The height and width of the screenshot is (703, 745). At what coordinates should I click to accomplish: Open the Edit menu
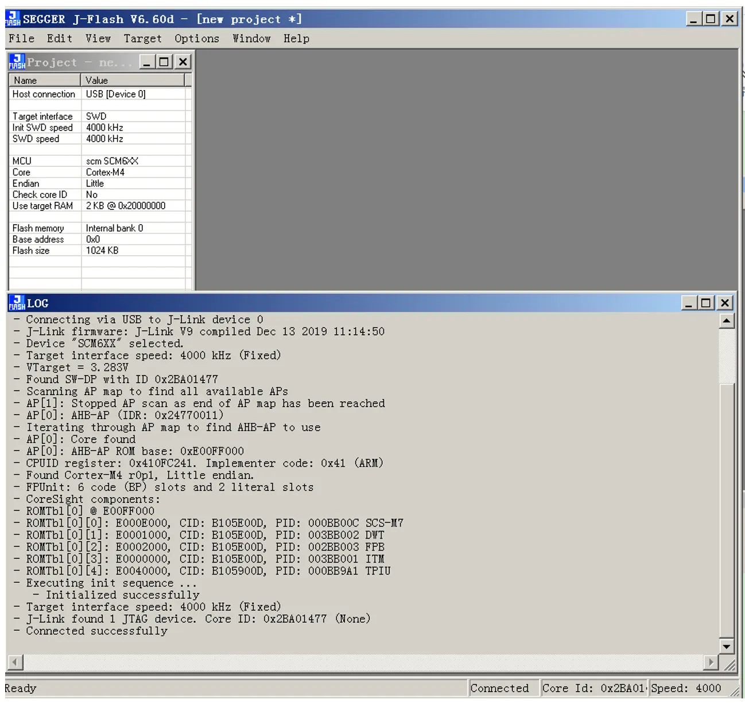[x=60, y=38]
